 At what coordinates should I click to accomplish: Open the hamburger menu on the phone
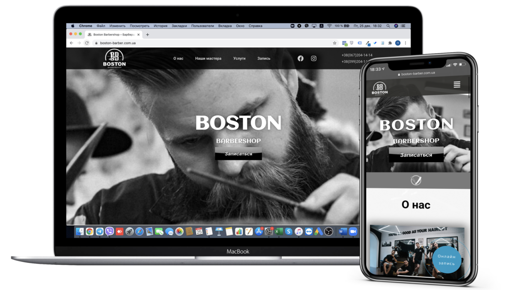click(457, 84)
